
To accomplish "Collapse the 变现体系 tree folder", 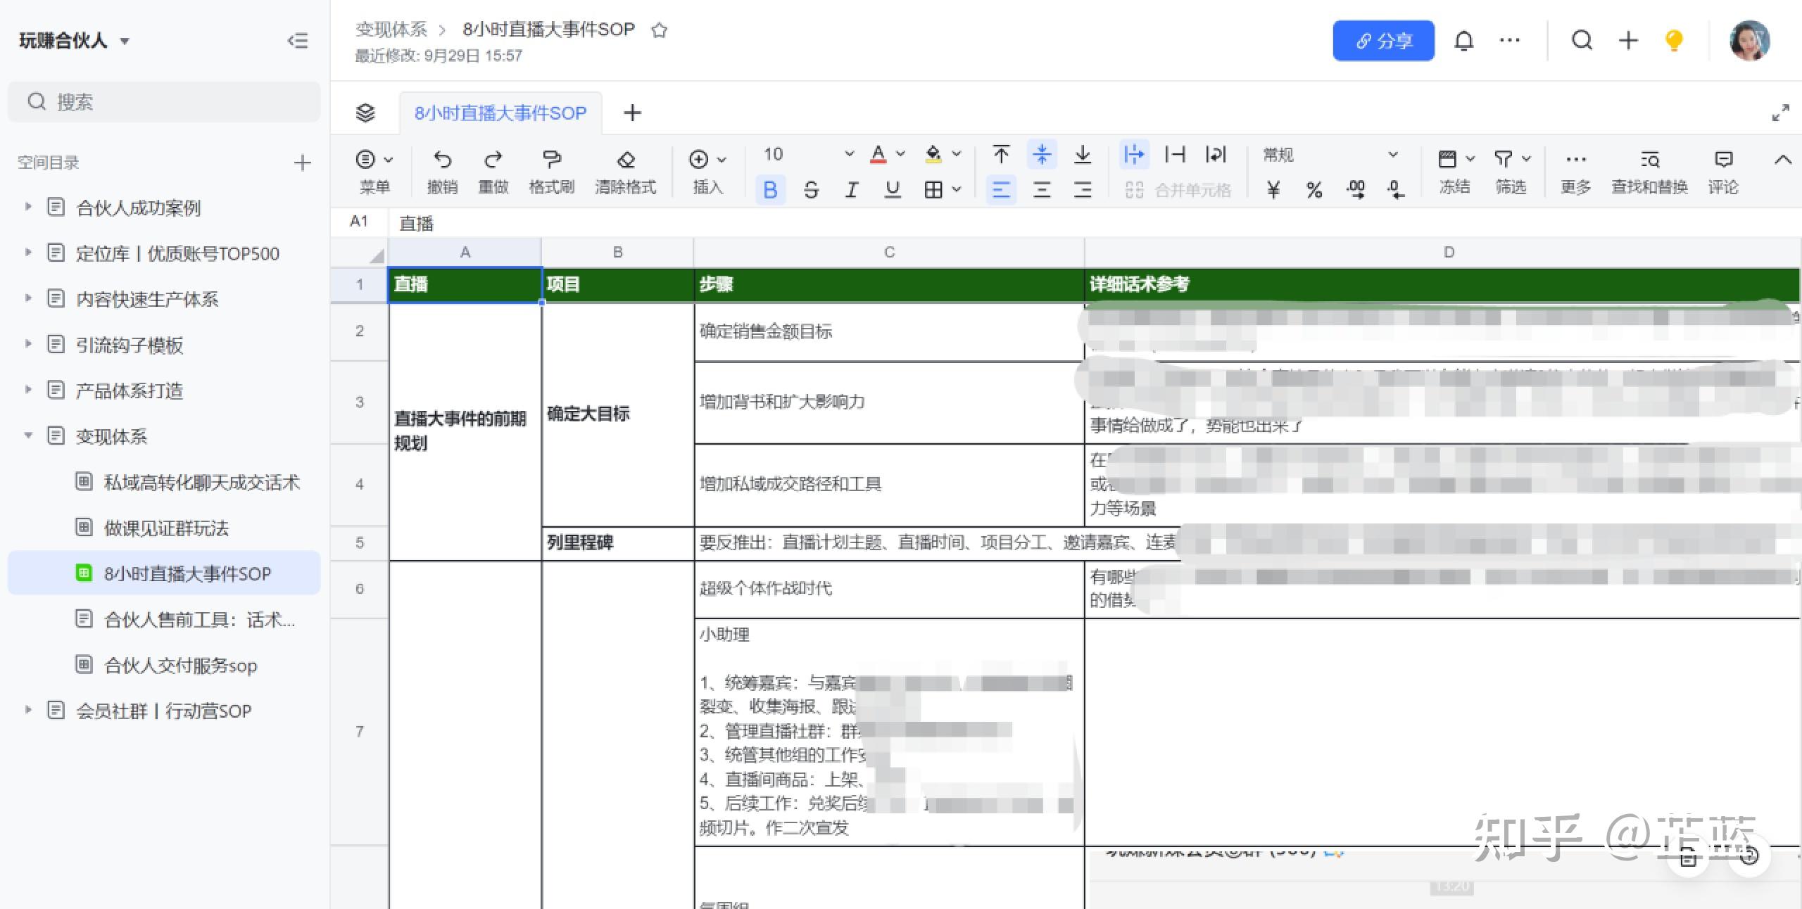I will click(28, 436).
